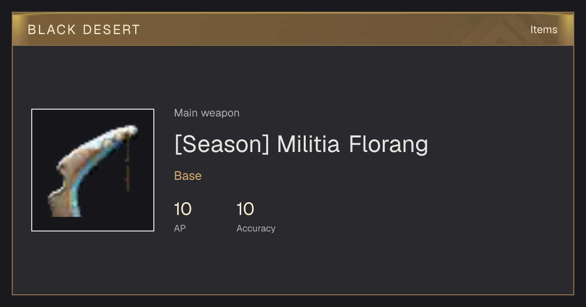
Task: Click the word DESERT in the header
Action: tap(112, 30)
